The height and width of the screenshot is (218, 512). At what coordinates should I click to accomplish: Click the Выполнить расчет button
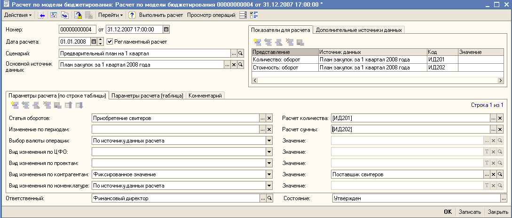[x=161, y=15]
